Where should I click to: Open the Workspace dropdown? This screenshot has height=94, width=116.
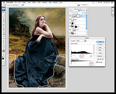[x=84, y=5]
